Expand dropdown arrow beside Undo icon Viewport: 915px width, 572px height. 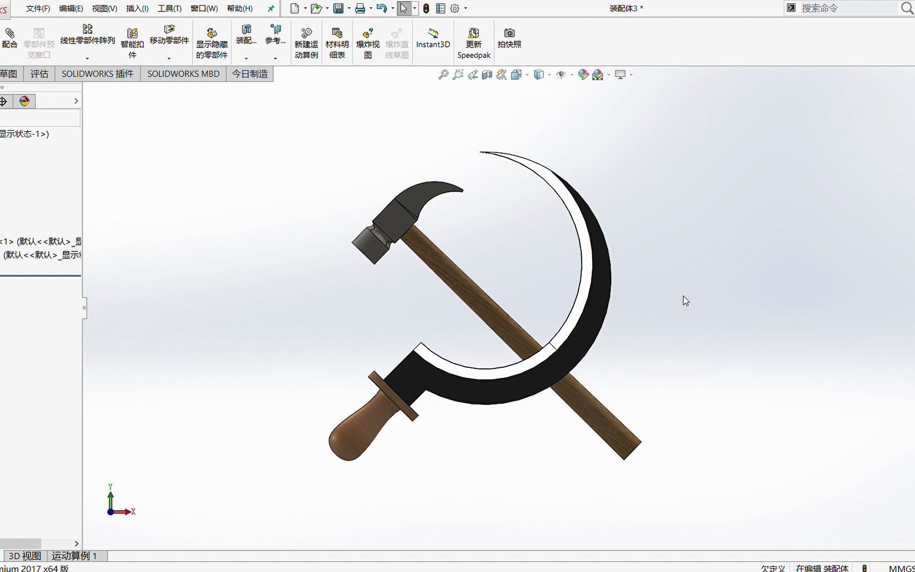[x=392, y=8]
